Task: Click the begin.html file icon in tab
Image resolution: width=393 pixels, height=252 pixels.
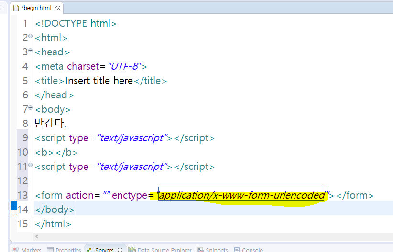Action: pos(16,8)
